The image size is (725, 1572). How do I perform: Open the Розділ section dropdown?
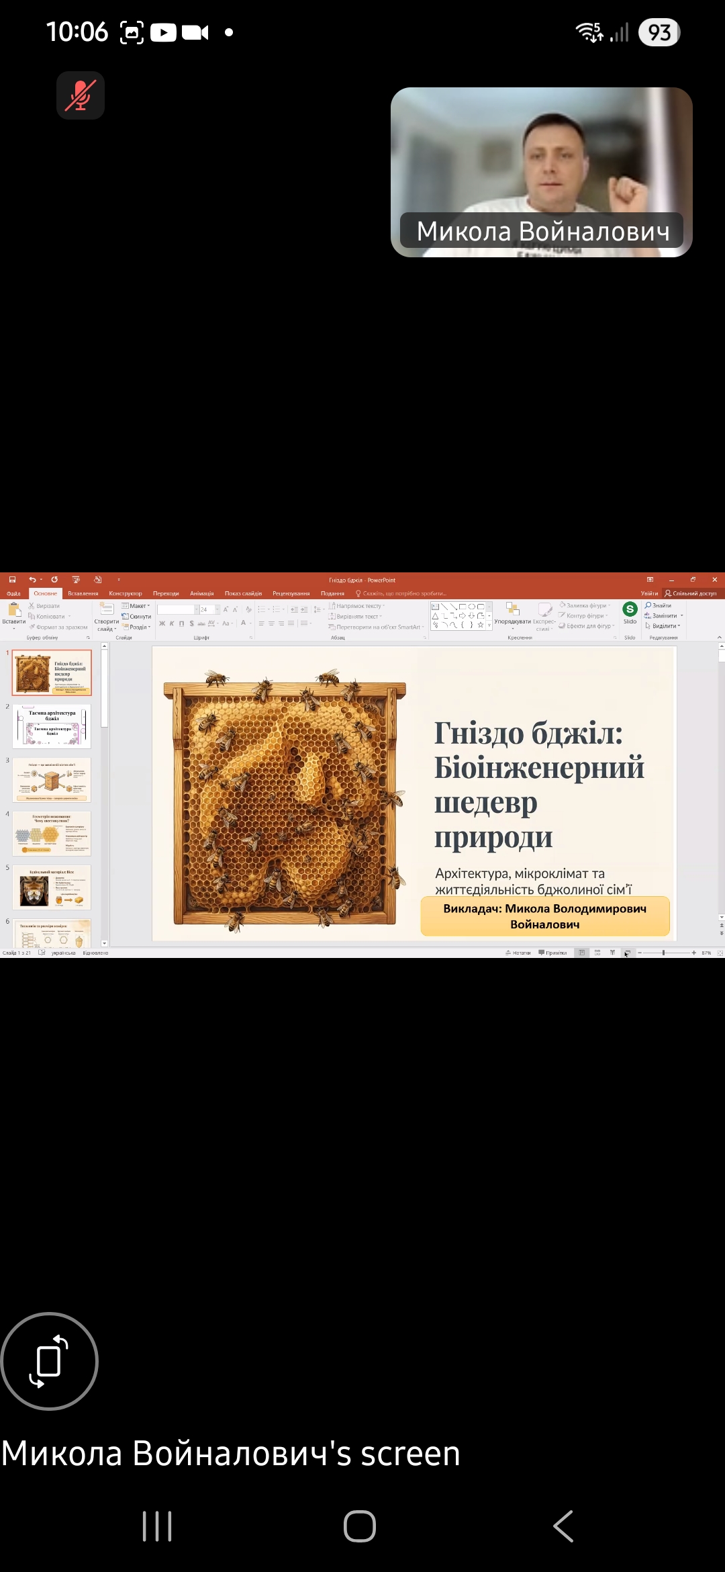point(136,627)
